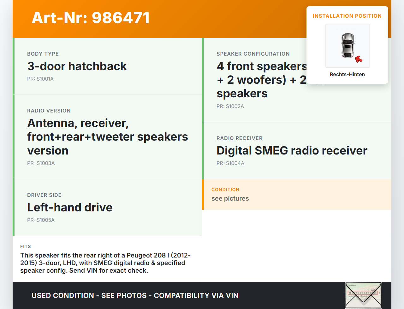
Task: Select the Left-hand drive card
Action: (107, 208)
